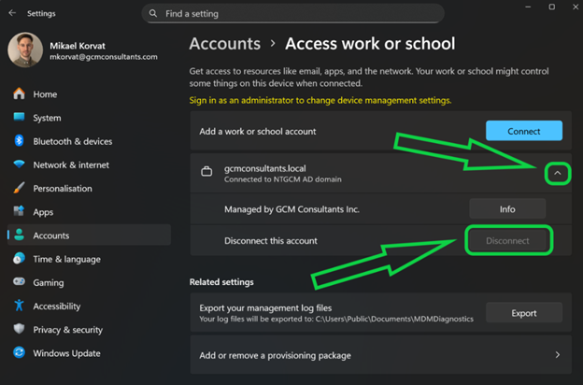The height and width of the screenshot is (385, 583).
Task: Select Network & internet in sidebar
Action: 89,164
